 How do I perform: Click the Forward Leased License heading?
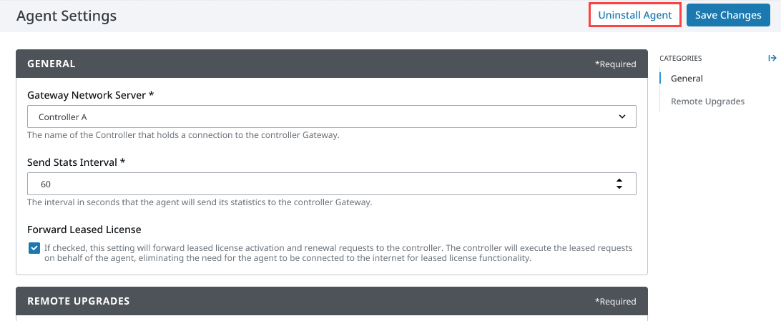(x=84, y=229)
